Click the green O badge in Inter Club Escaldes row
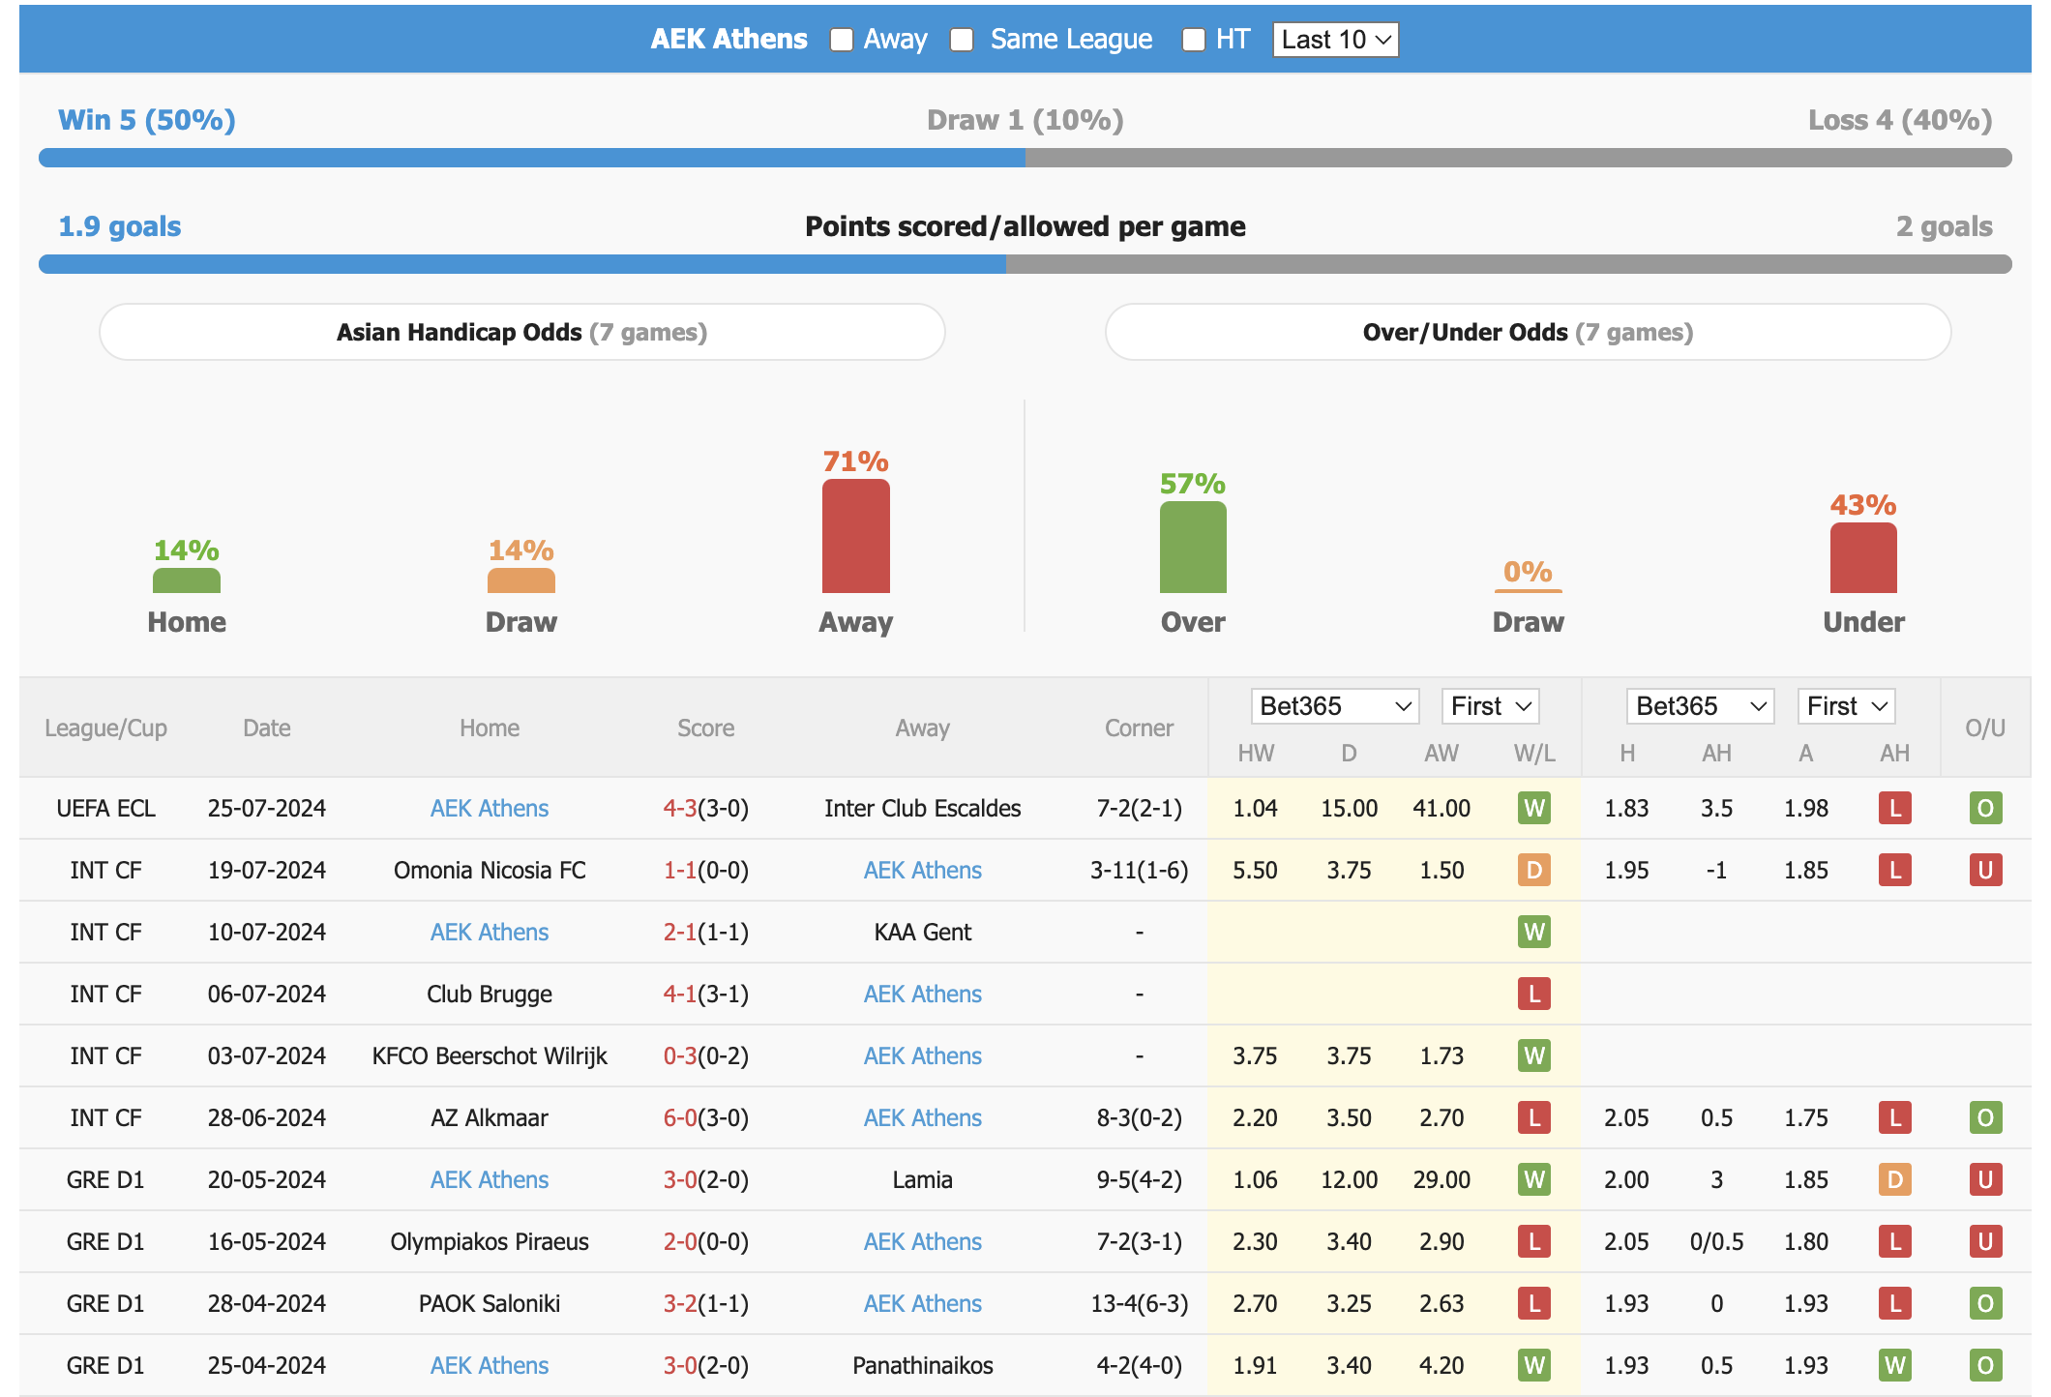Screen dimensions: 2051x1397 1985,808
